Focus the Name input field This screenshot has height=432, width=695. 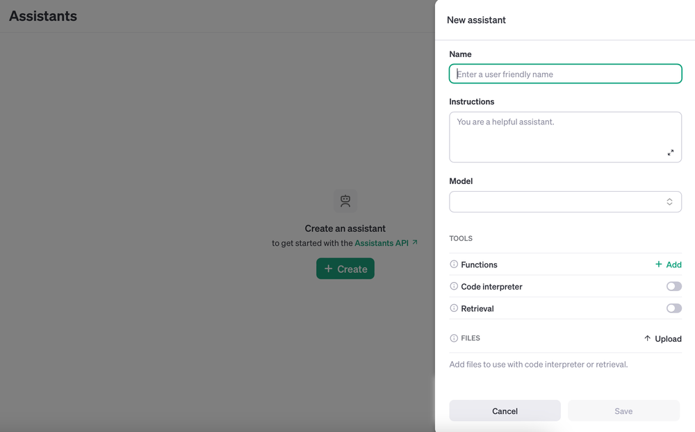tap(565, 74)
